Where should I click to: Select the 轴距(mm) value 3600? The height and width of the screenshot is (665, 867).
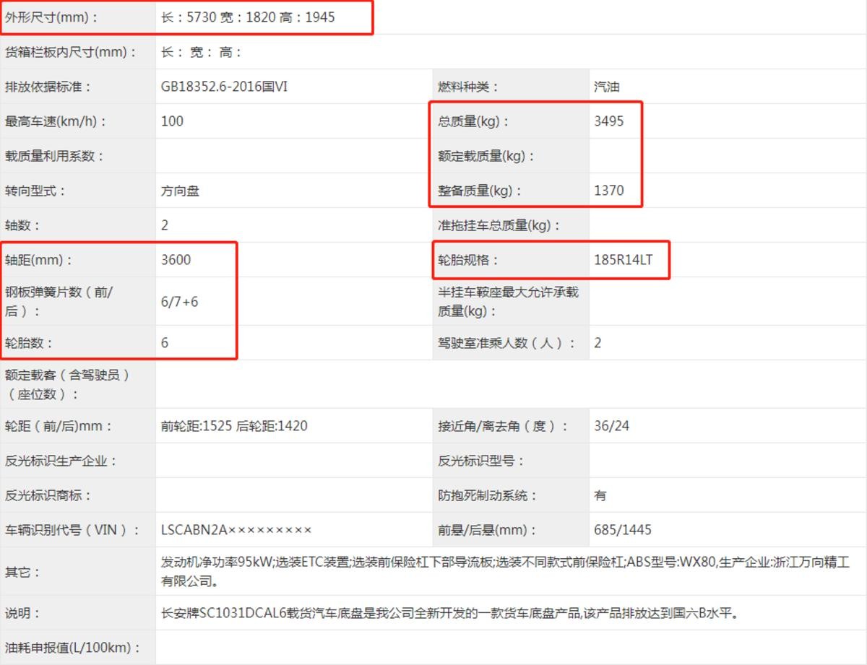(176, 260)
